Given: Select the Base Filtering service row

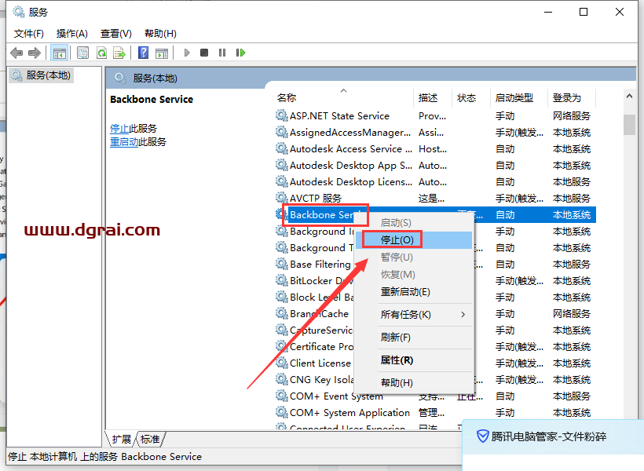Looking at the screenshot, I should 435,264.
